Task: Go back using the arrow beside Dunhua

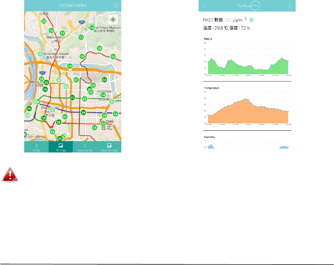Action: 204,6
